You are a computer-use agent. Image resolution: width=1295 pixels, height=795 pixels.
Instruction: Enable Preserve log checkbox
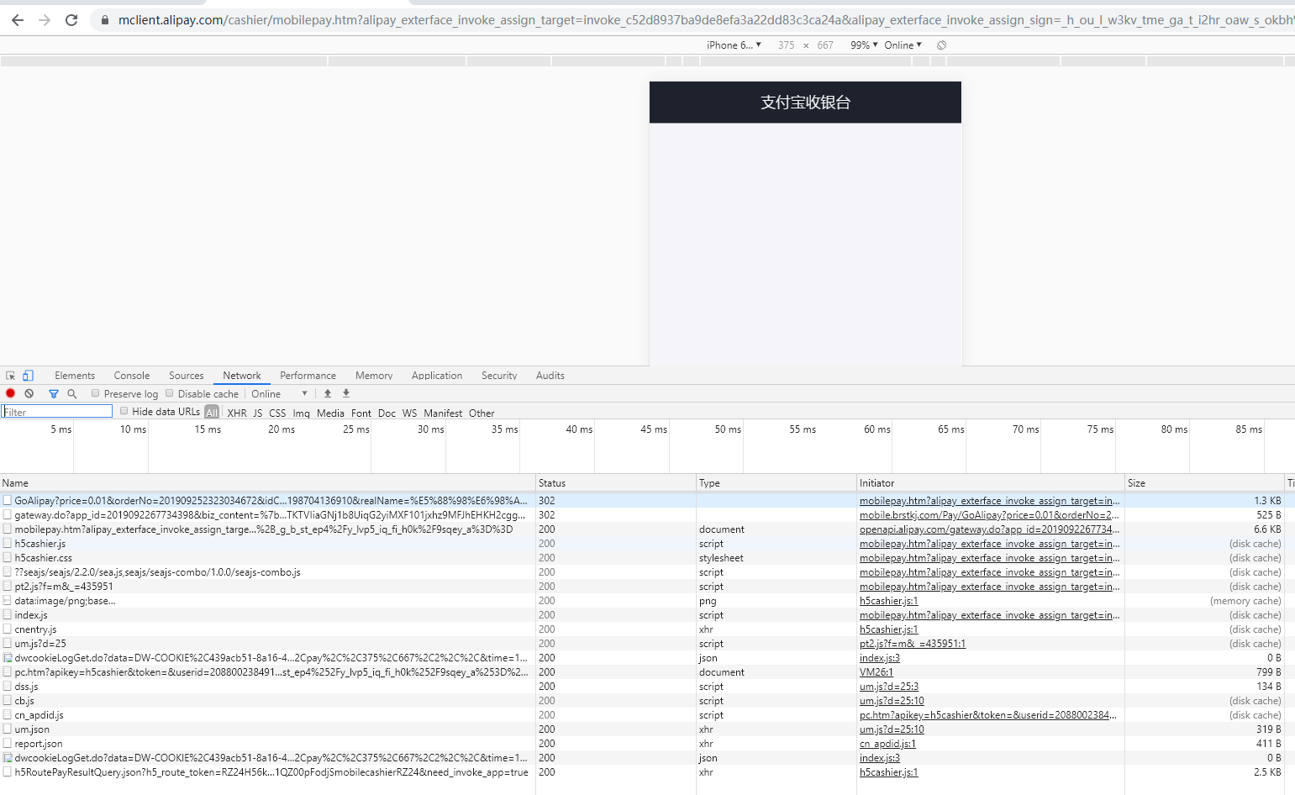[96, 393]
